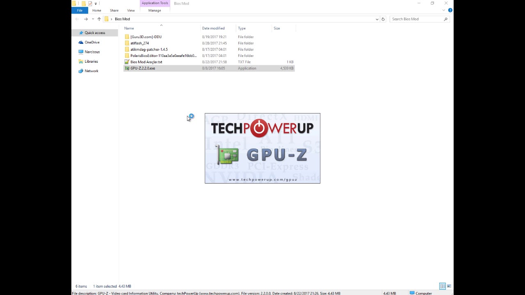Click the GPU-Z executable icon
This screenshot has height=295, width=525.
coord(127,68)
